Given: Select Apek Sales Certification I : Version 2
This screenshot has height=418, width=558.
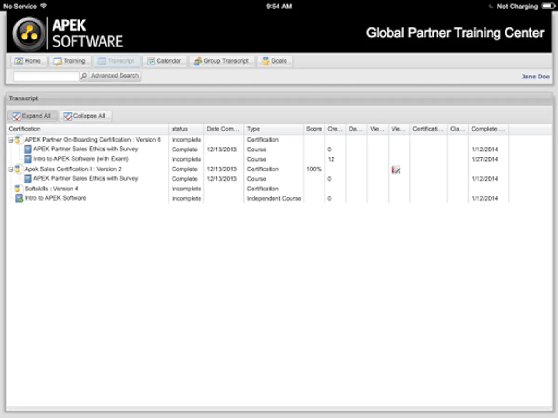Looking at the screenshot, I should pos(73,169).
